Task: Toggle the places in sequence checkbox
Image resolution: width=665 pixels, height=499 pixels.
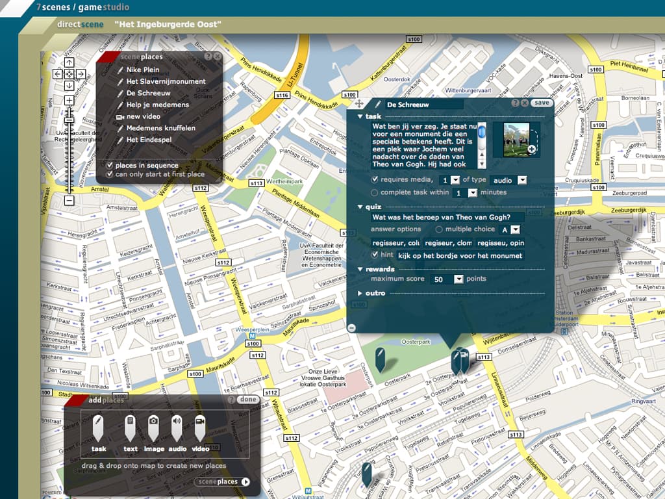Action: 110,165
